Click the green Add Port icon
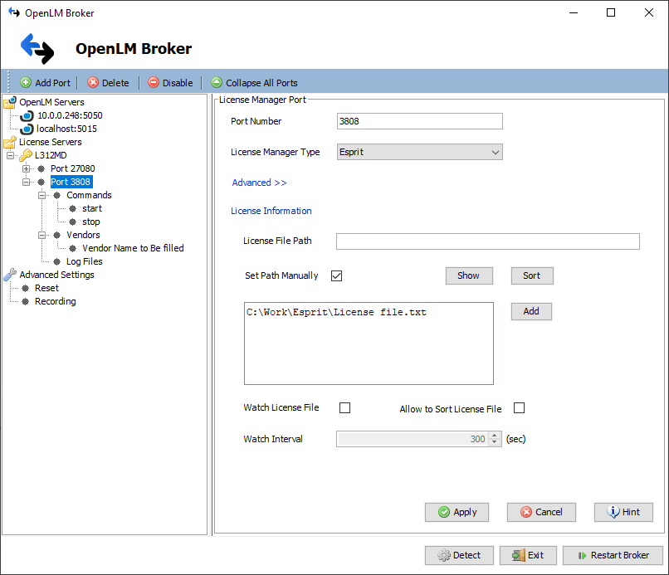The width and height of the screenshot is (669, 575). pos(26,83)
